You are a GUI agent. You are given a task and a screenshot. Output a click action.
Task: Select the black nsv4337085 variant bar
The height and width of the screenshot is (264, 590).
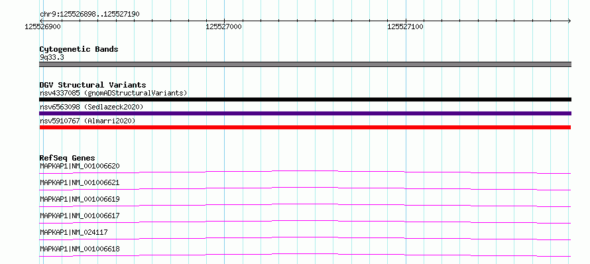(x=305, y=99)
